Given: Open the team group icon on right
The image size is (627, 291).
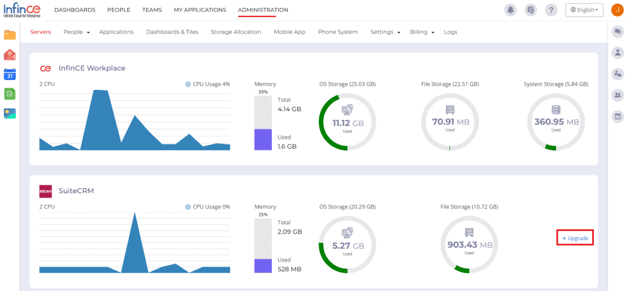Looking at the screenshot, I should coord(618,95).
